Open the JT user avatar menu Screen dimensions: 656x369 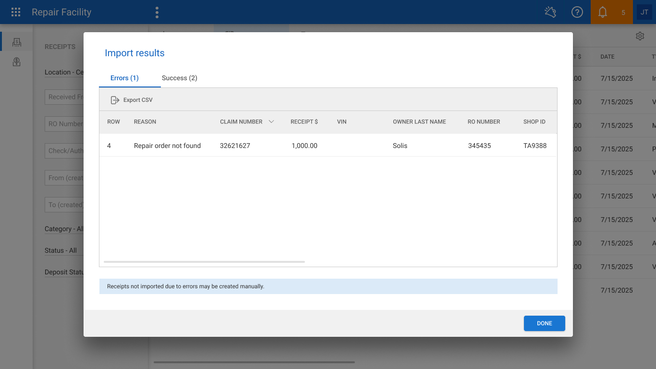pos(644,12)
